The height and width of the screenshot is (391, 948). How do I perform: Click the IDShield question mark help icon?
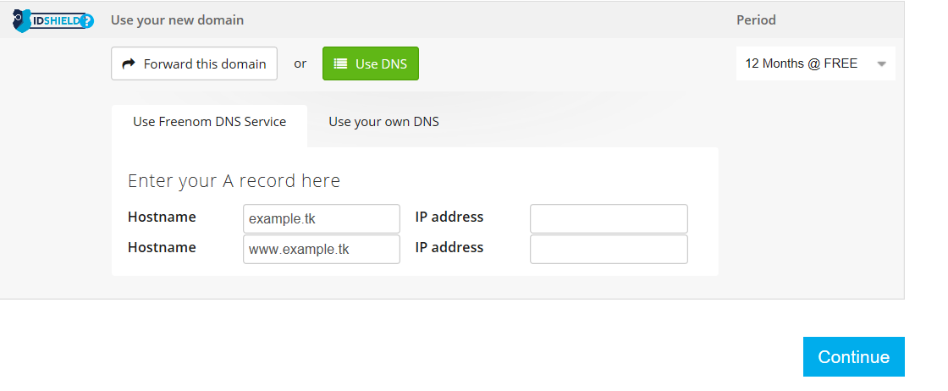(87, 21)
